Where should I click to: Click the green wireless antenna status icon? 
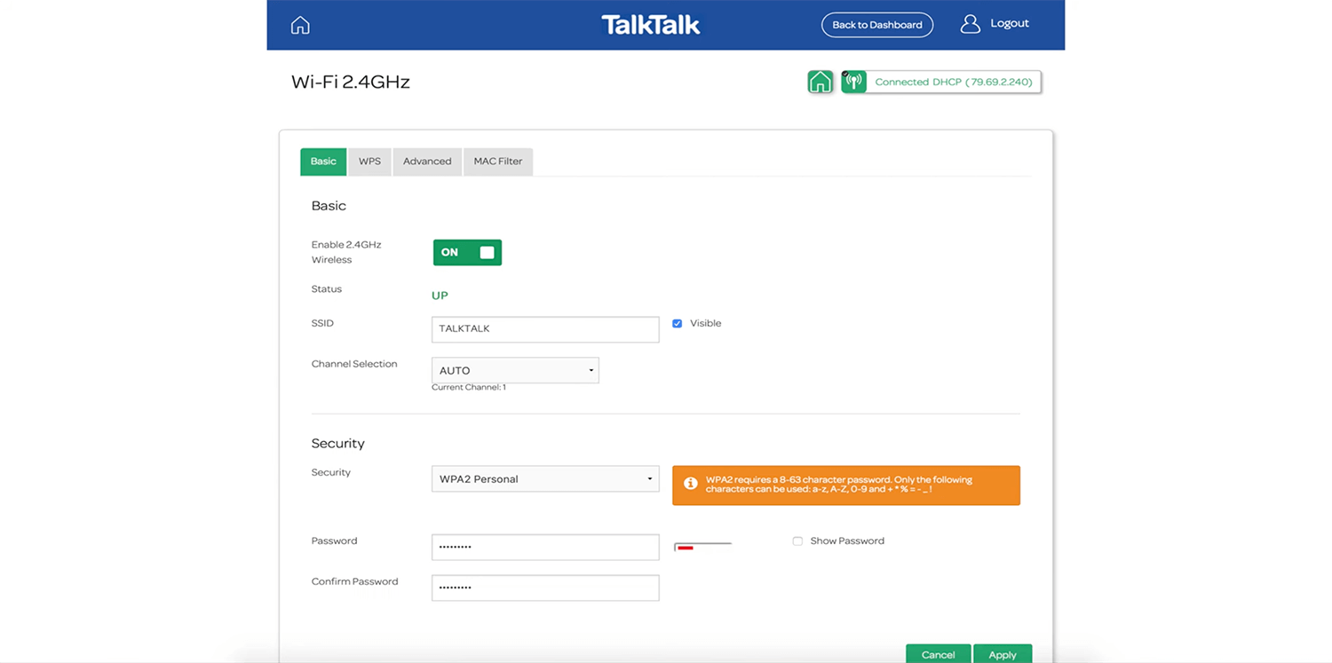pyautogui.click(x=853, y=82)
